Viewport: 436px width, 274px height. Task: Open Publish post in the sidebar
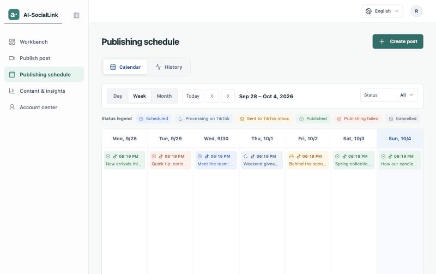coord(44,58)
